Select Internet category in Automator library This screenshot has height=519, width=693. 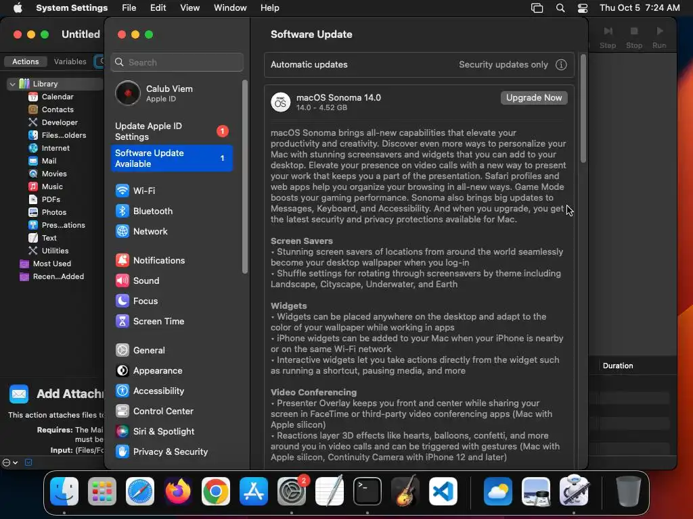click(x=49, y=148)
